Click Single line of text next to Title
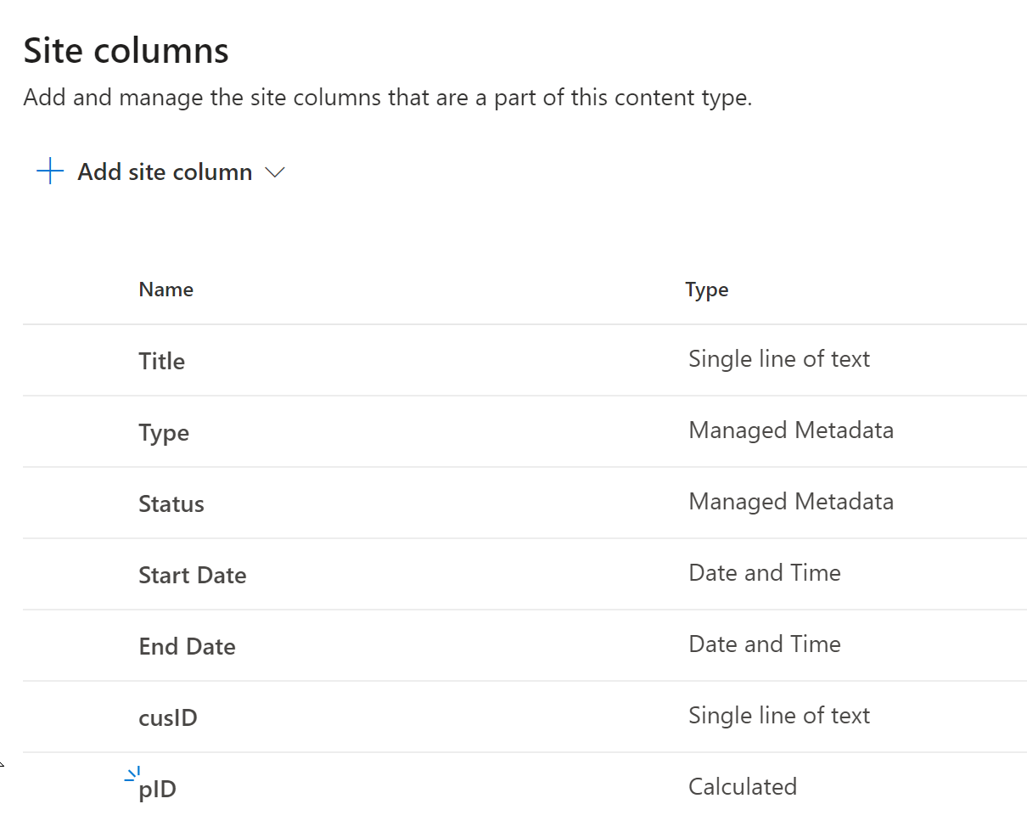Screen dimensions: 1027x821 (x=778, y=359)
